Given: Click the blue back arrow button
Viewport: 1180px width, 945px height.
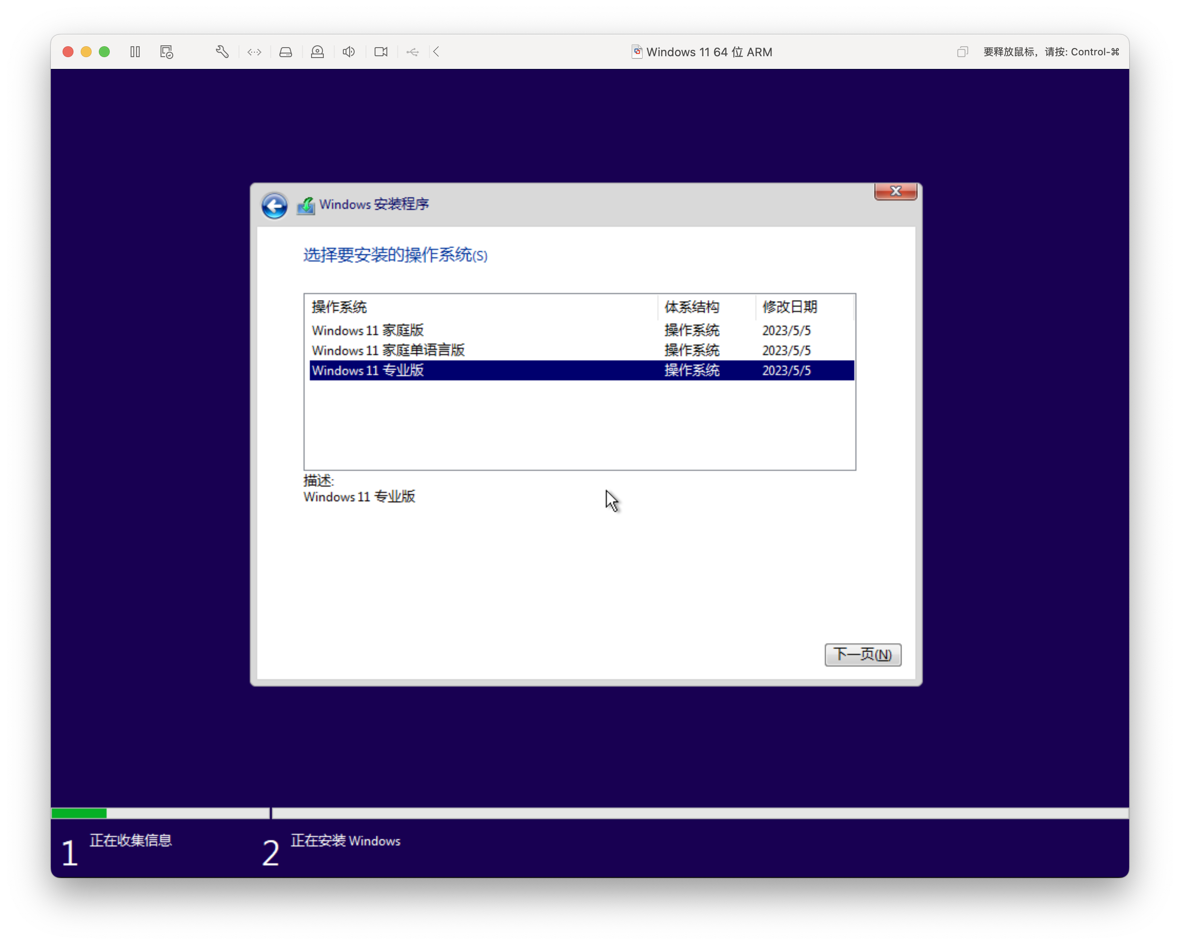Looking at the screenshot, I should point(274,206).
